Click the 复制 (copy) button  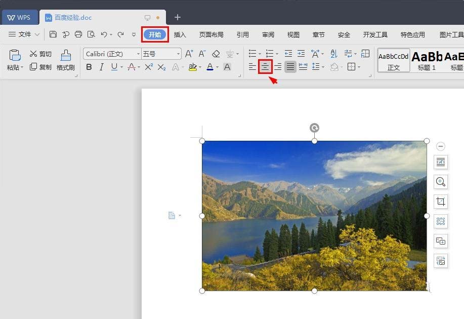(40, 67)
